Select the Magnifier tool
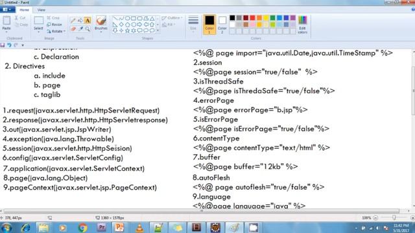This screenshot has width=415, height=233. (x=88, y=28)
